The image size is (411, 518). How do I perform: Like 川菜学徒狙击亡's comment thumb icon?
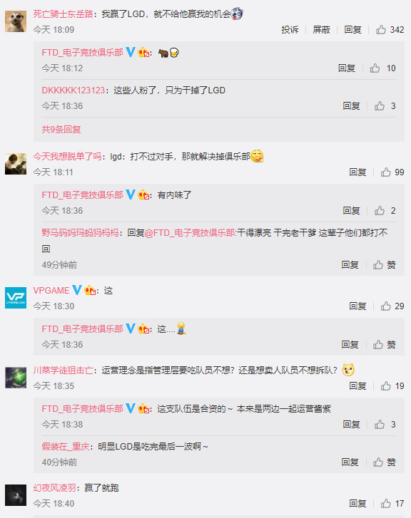click(385, 386)
